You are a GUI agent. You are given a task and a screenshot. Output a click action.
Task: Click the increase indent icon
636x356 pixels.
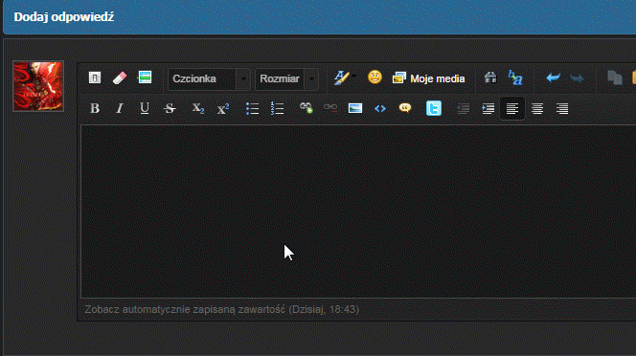click(488, 108)
